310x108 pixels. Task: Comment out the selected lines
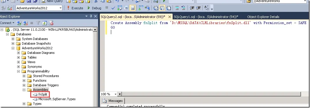click(177, 8)
